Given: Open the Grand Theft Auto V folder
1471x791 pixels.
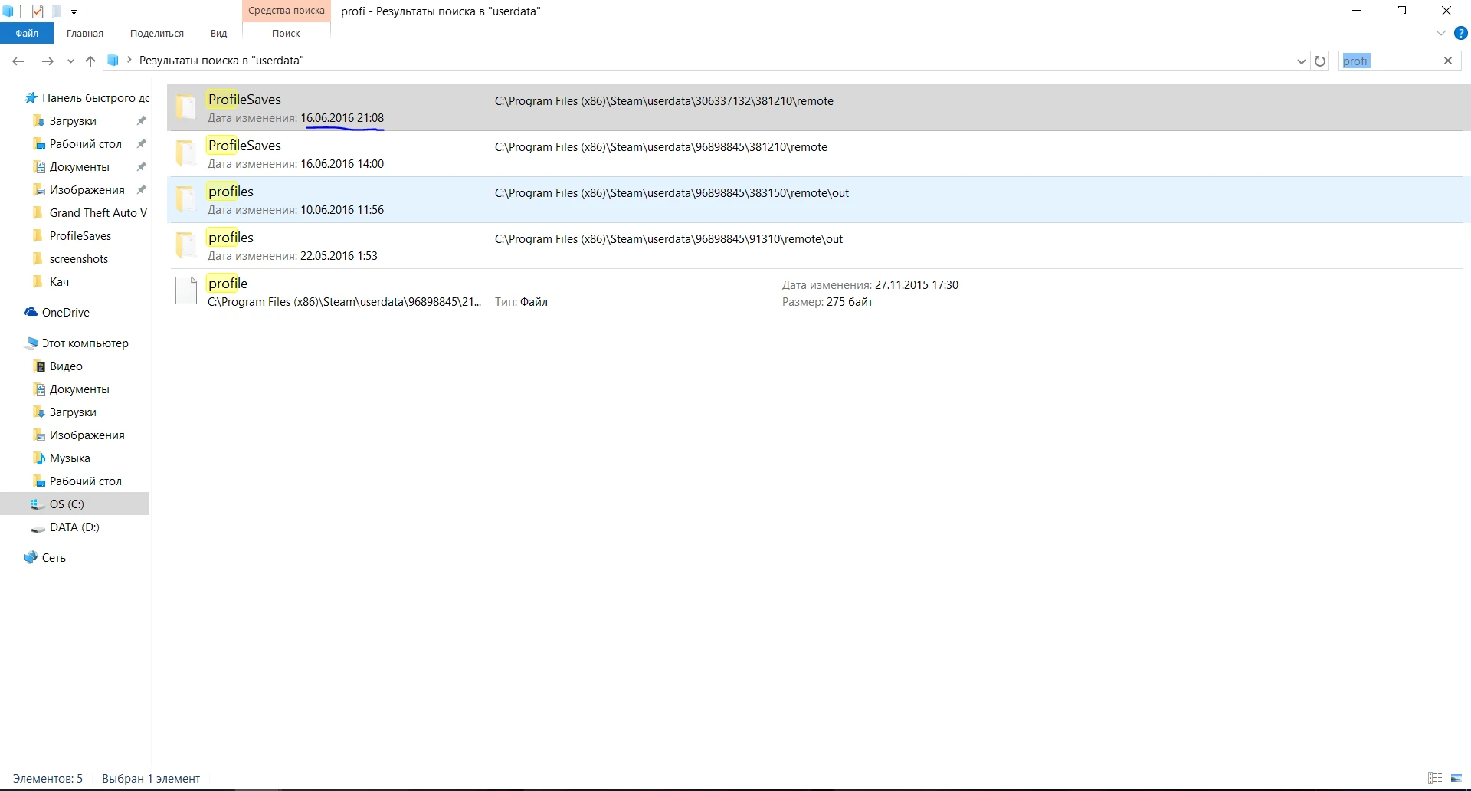Looking at the screenshot, I should pyautogui.click(x=98, y=213).
